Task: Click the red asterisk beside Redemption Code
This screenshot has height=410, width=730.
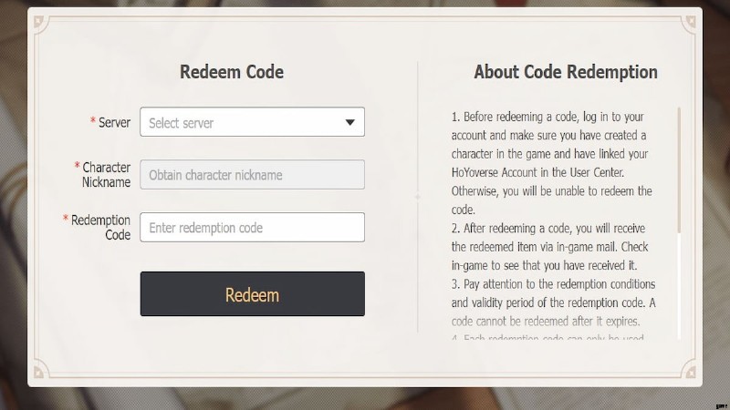Action: click(66, 218)
